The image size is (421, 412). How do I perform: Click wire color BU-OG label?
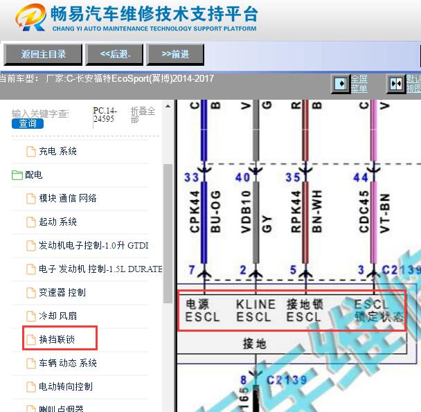click(215, 211)
